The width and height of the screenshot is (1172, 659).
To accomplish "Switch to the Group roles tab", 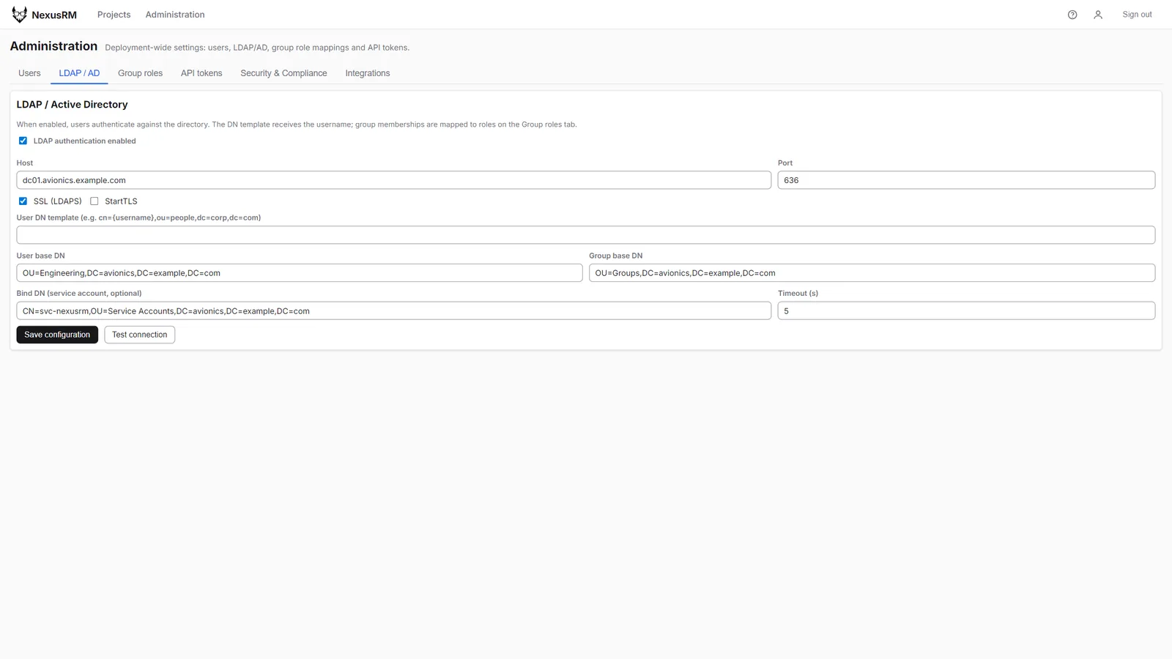I will (140, 73).
